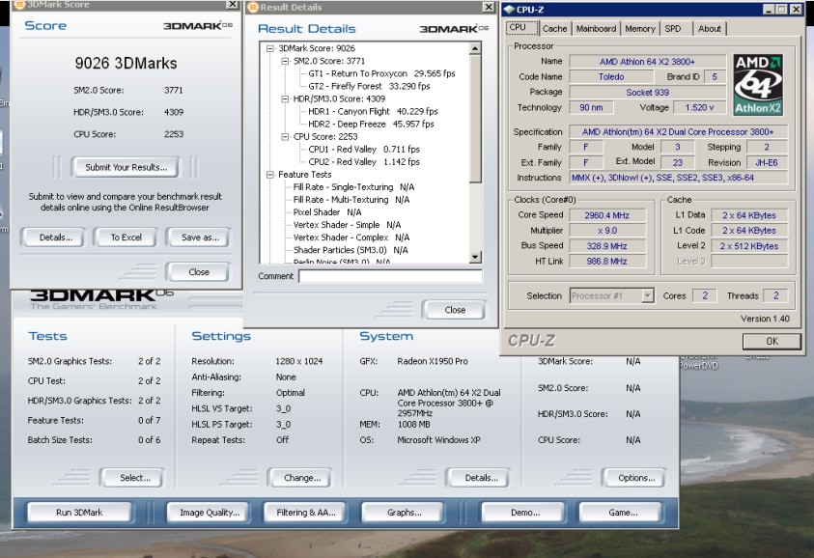Click the AMD Athlon 64 X2 logo
This screenshot has height=558, width=814.
point(758,85)
